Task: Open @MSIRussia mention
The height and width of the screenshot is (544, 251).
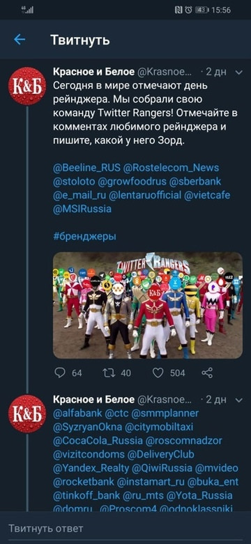Action: [x=82, y=209]
